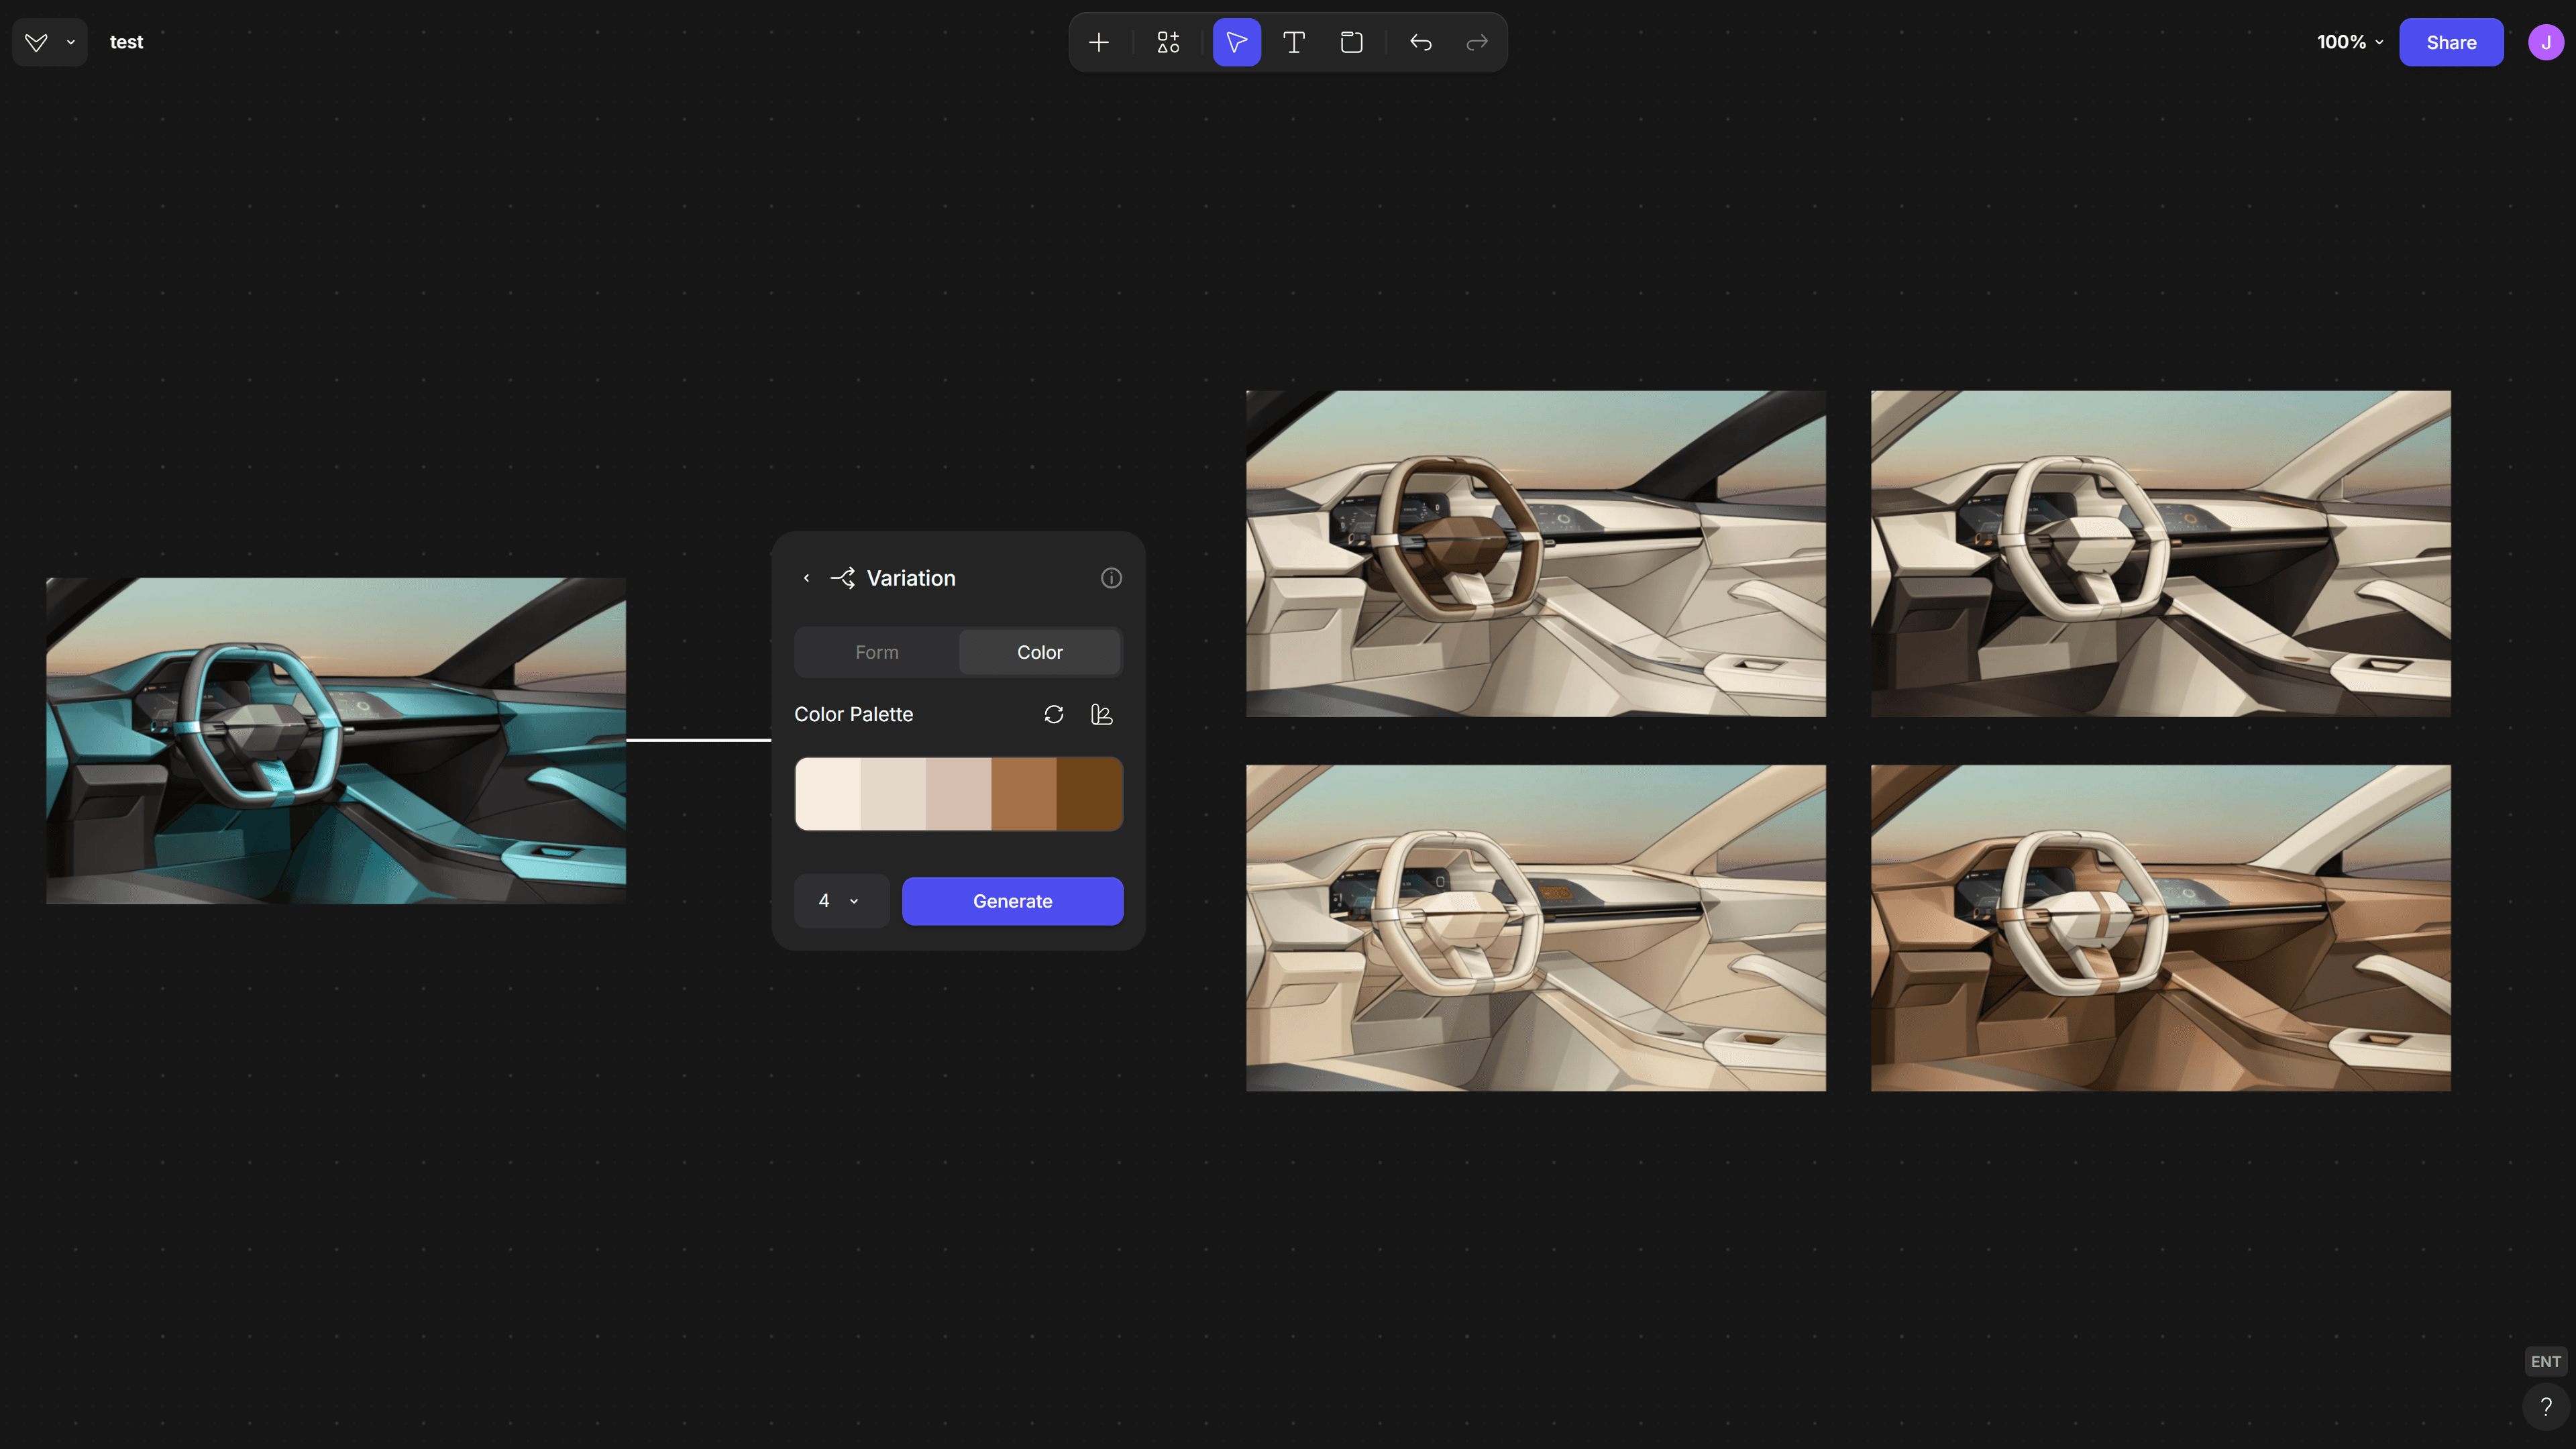Click the plus add icon in toolbar
The height and width of the screenshot is (1449, 2576).
click(1098, 42)
